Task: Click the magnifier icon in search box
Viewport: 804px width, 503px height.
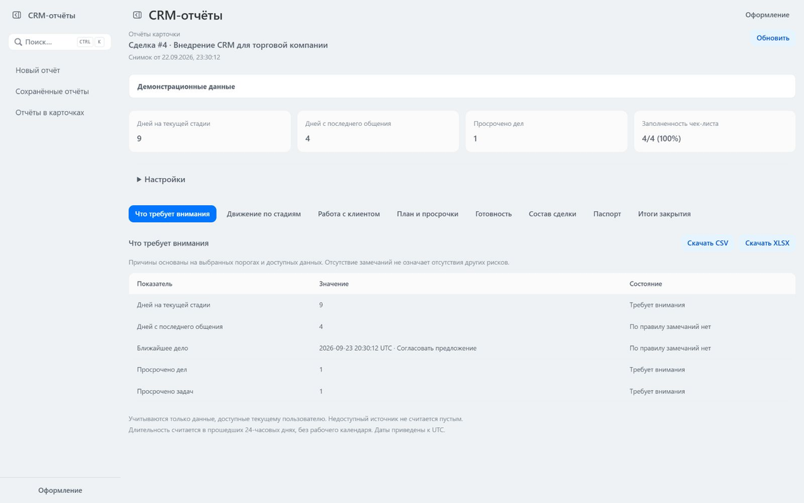Action: tap(18, 42)
